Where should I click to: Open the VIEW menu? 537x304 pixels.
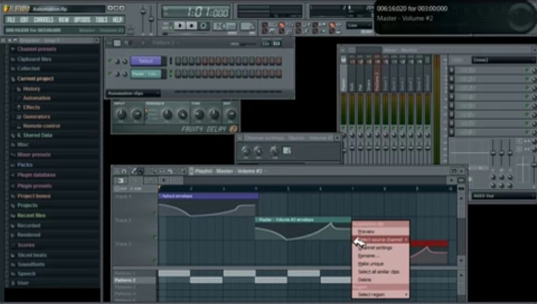(x=63, y=20)
